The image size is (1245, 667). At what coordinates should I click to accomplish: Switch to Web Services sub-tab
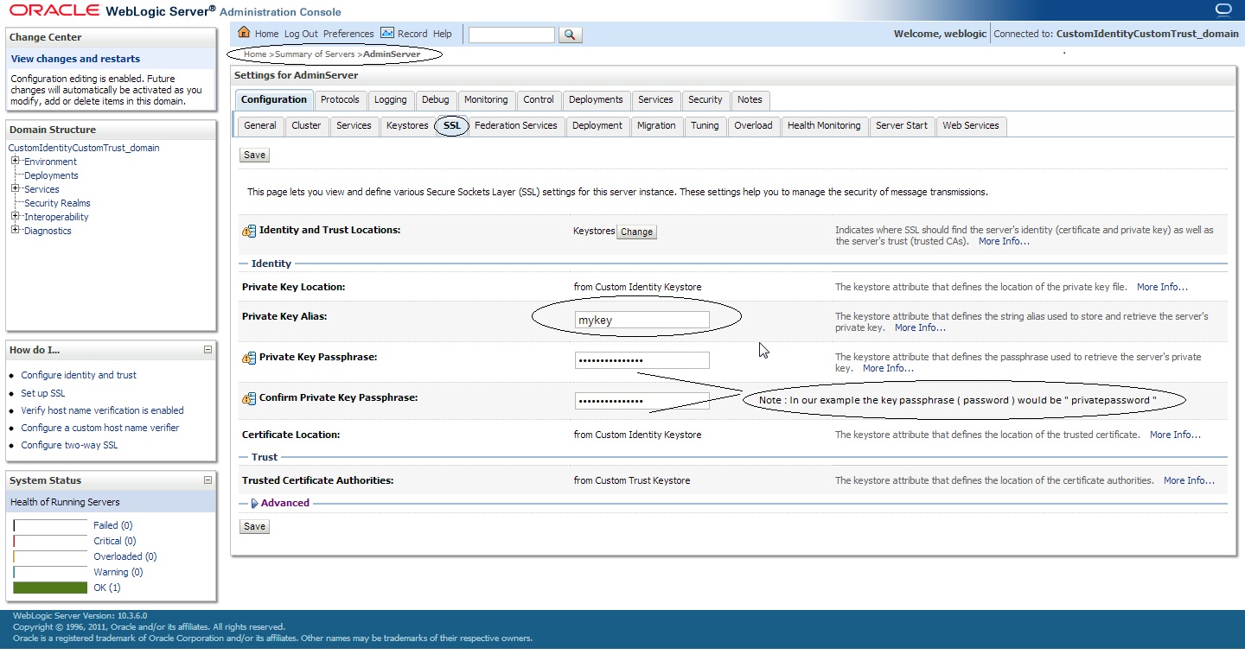[971, 126]
